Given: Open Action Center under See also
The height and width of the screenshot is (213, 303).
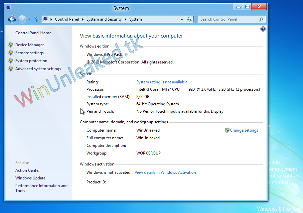Looking at the screenshot, I should click(x=28, y=170).
